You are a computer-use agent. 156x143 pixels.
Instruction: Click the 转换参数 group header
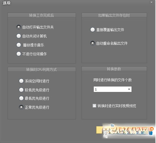point(114,69)
